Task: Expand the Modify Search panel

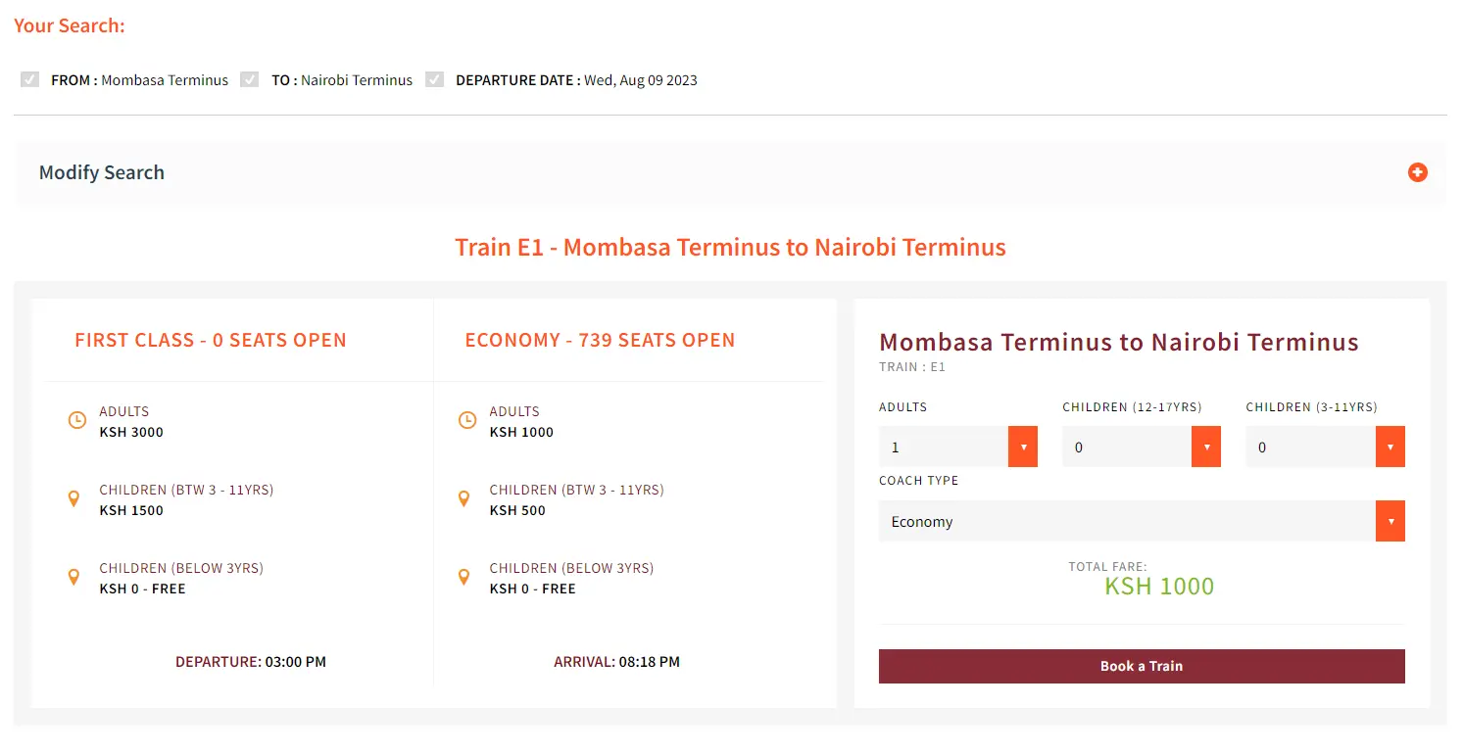Action: (x=731, y=173)
